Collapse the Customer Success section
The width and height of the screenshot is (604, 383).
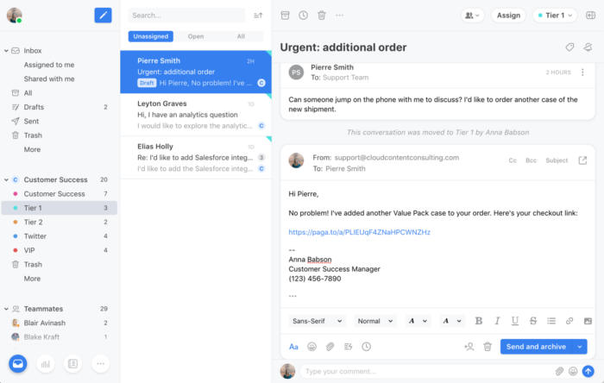(x=6, y=179)
